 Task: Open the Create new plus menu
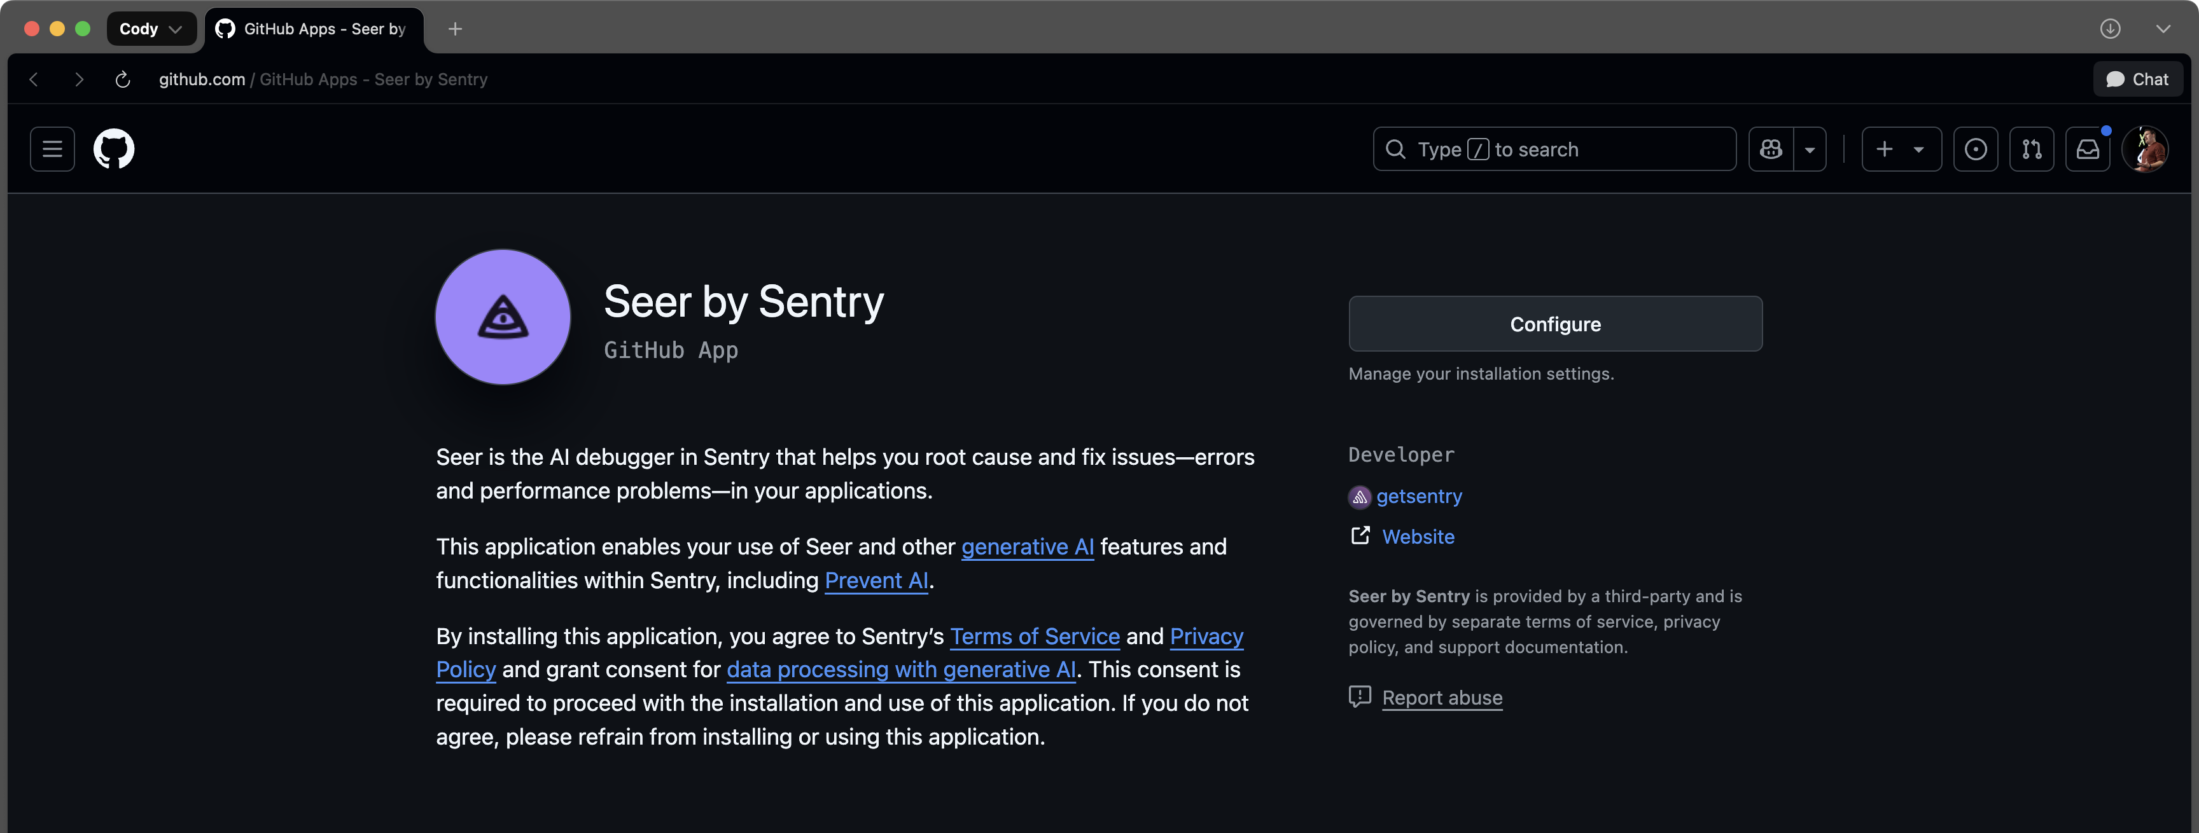tap(1901, 149)
